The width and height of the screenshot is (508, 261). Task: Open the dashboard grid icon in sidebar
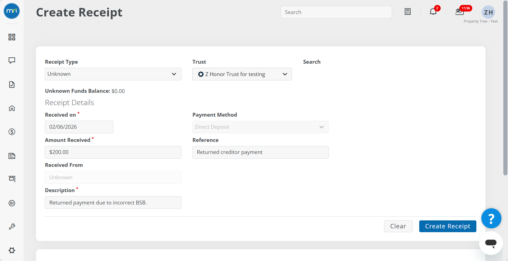coord(12,37)
